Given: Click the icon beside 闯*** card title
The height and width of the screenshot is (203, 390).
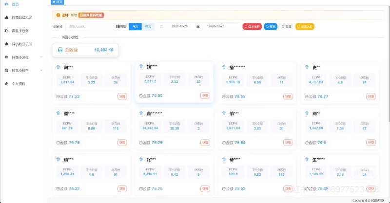Looking at the screenshot, I should tap(58, 67).
